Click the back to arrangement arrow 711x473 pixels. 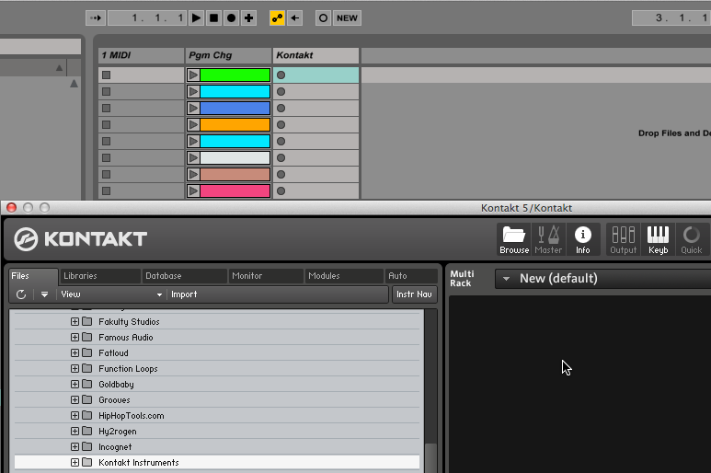point(294,18)
